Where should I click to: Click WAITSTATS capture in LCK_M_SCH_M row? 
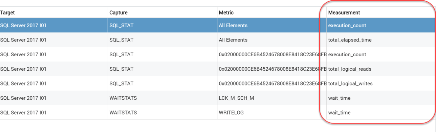(x=123, y=98)
